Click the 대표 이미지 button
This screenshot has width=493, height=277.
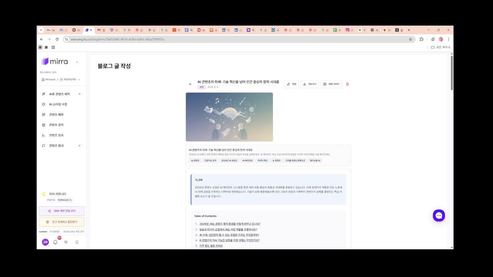click(331, 84)
